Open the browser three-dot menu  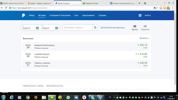point(173,8)
